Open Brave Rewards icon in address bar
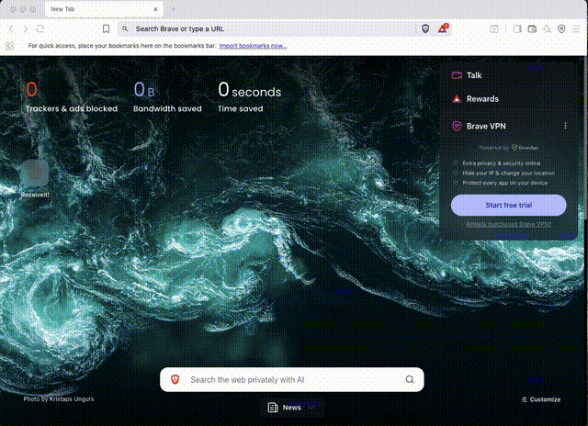The width and height of the screenshot is (588, 426). [x=443, y=29]
